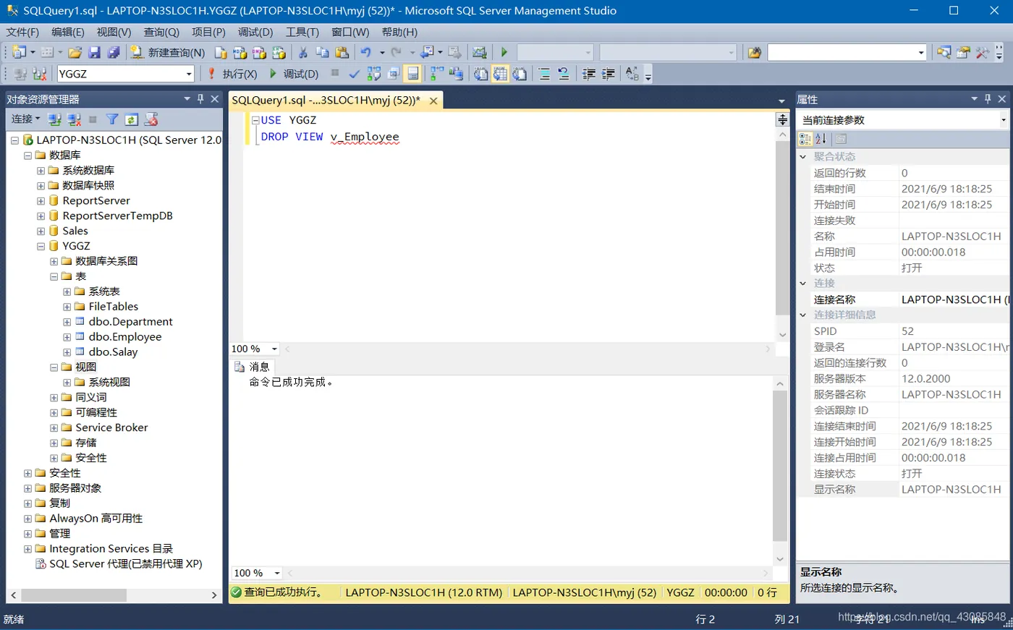The height and width of the screenshot is (630, 1013).
Task: Click the Properties Window icon in top-right toolbar
Action: tap(963, 53)
